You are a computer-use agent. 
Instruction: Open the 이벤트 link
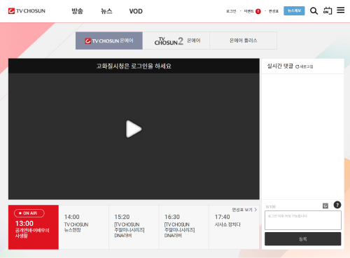[248, 11]
